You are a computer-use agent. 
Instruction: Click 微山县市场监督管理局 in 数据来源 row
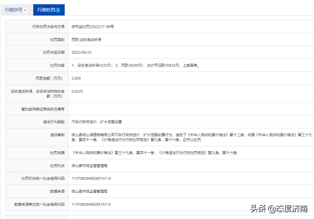click(x=90, y=191)
